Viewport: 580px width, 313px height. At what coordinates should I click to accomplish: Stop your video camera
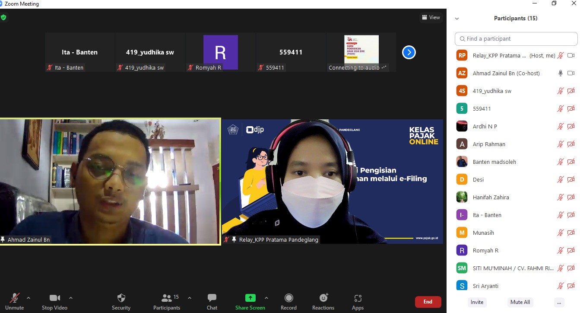[x=54, y=298]
